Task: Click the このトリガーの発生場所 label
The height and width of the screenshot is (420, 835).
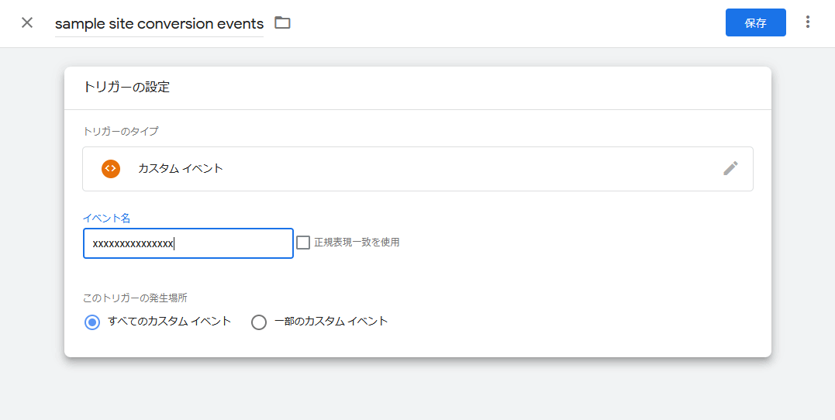Action: [x=135, y=298]
